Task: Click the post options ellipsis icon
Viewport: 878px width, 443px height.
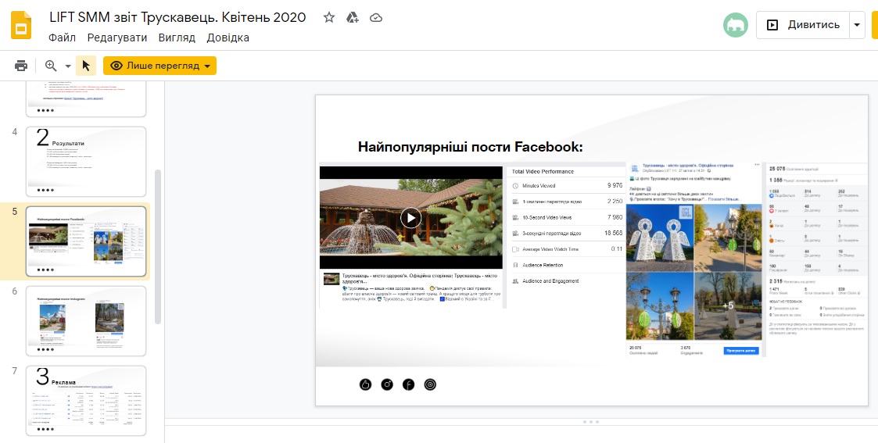Action: tap(758, 165)
